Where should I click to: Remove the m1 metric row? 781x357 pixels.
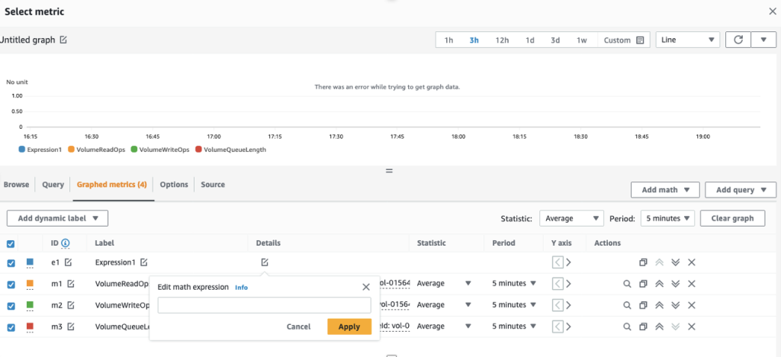coord(691,284)
